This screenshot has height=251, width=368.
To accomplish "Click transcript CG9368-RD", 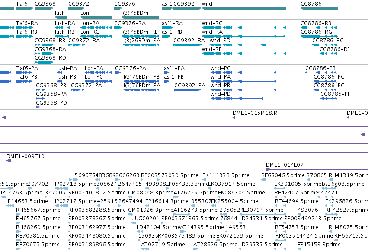I will pos(51,58).
